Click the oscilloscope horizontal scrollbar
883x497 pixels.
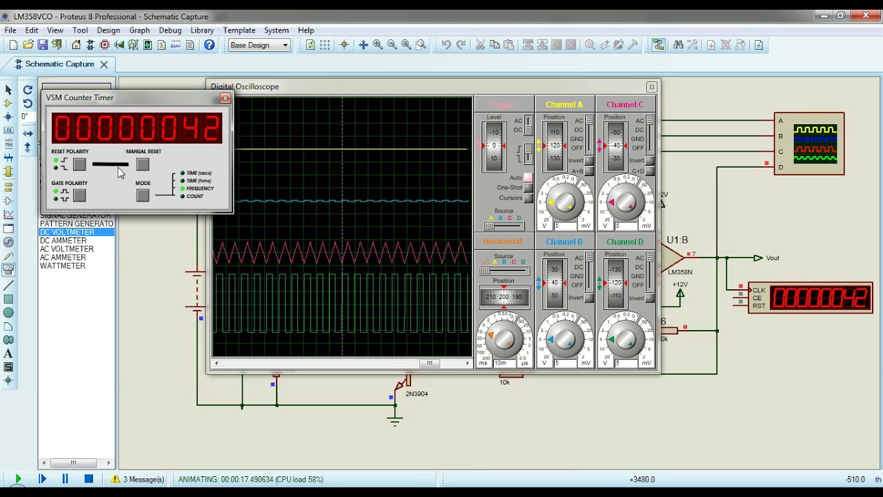tap(341, 363)
